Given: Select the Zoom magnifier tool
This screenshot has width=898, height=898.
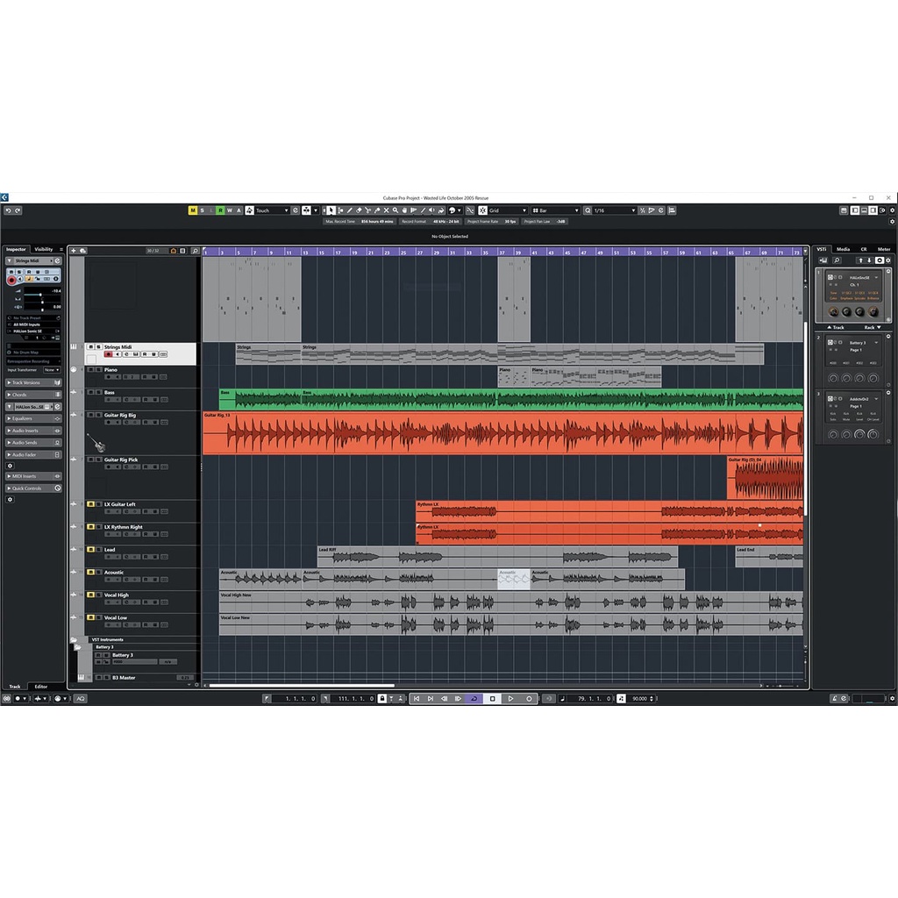Looking at the screenshot, I should point(396,210).
